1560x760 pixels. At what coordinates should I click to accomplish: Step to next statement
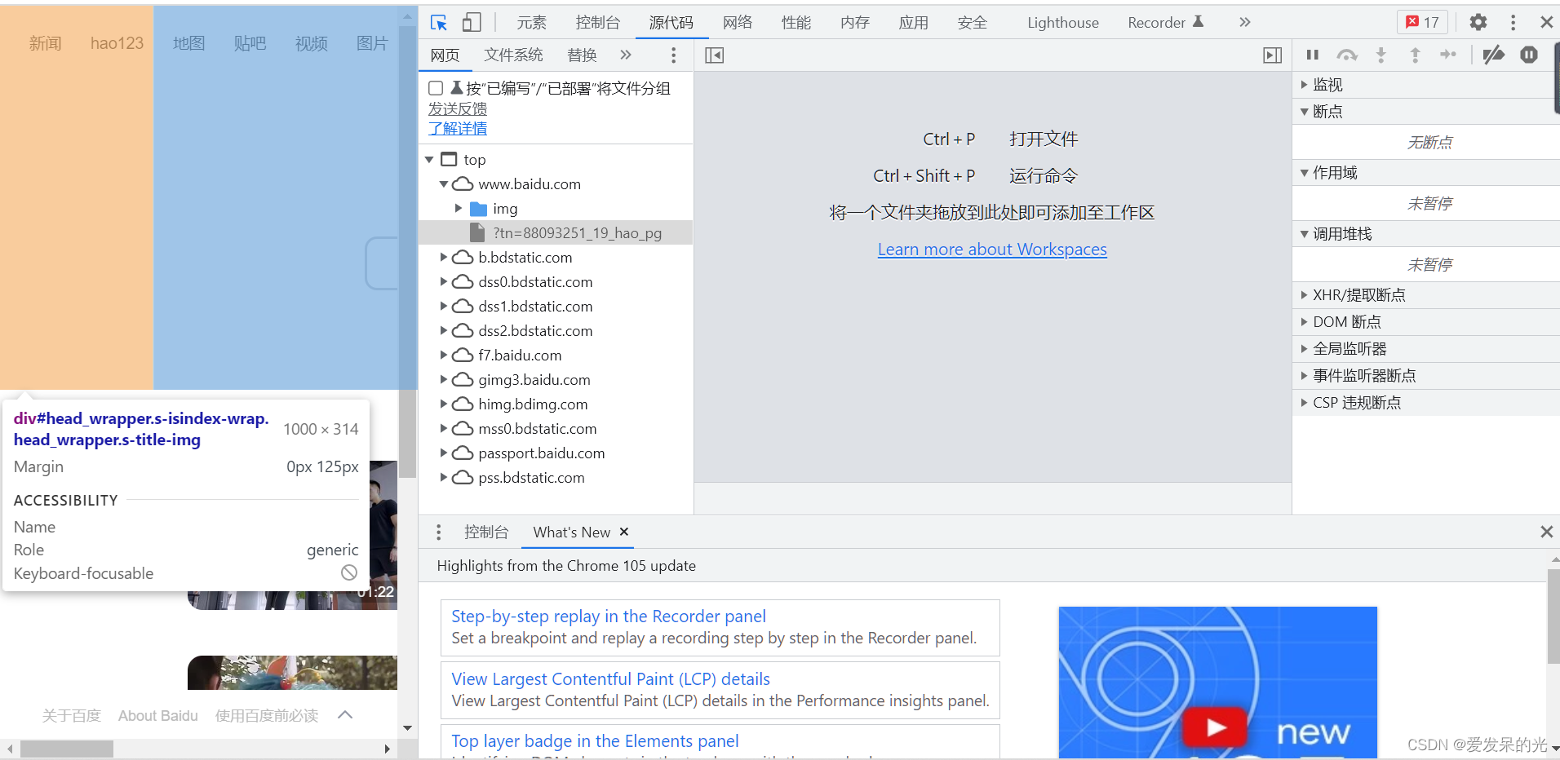[x=1448, y=55]
